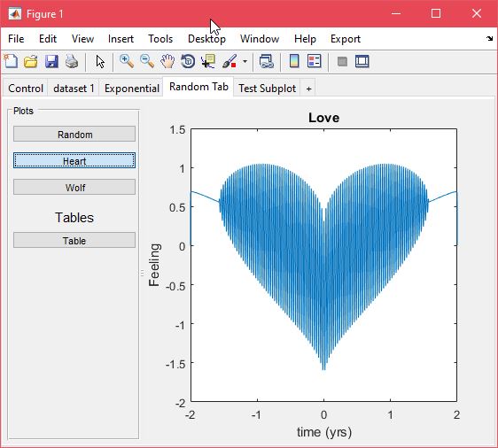
Task: Save the figure with the floppy disk icon
Action: point(51,61)
